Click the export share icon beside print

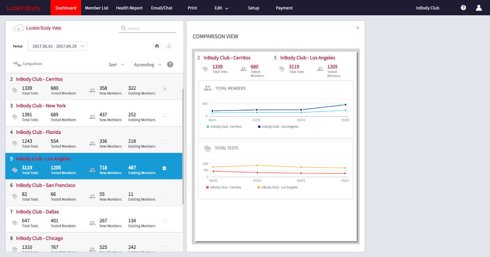(169, 46)
